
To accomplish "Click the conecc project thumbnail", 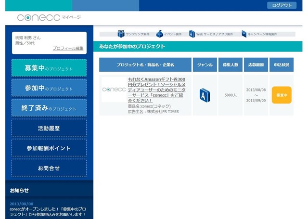I will [x=114, y=90].
